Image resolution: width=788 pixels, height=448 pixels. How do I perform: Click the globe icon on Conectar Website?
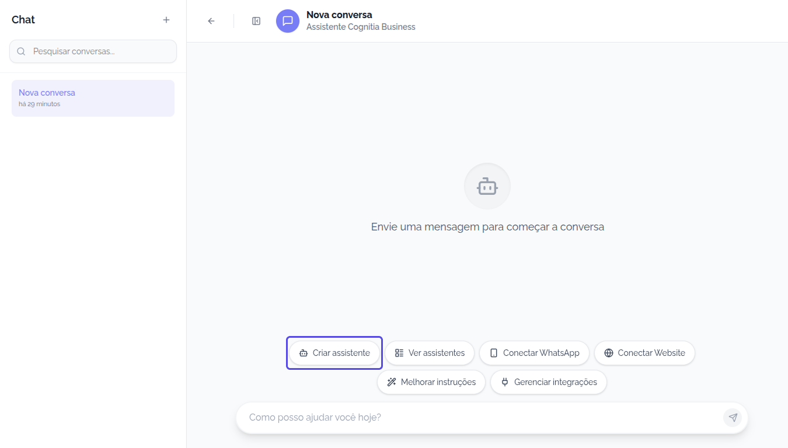coord(609,353)
